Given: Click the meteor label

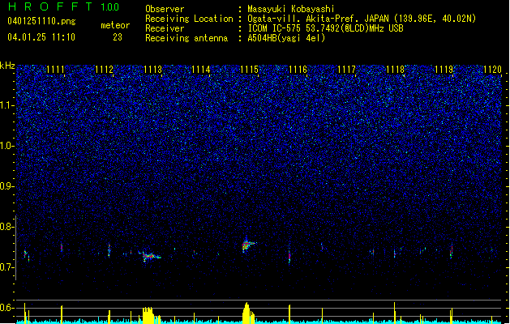Looking at the screenshot, I should coord(115,25).
